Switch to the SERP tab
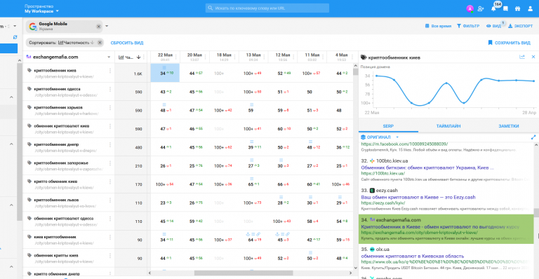Viewport: 539px width, 279px height. tap(388, 126)
